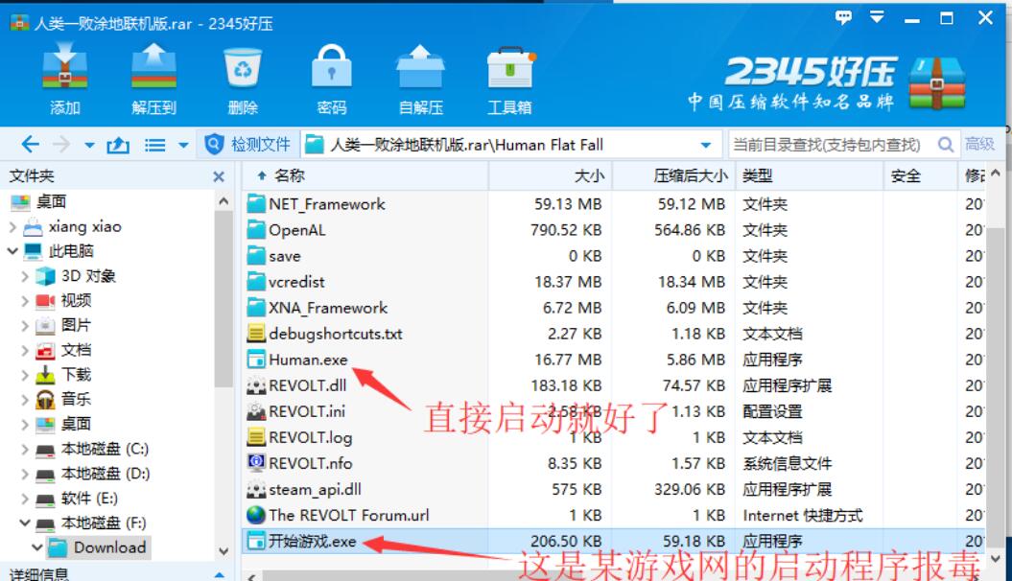1012x581 pixels.
Task: Click the back arrow navigation icon
Action: [x=31, y=145]
